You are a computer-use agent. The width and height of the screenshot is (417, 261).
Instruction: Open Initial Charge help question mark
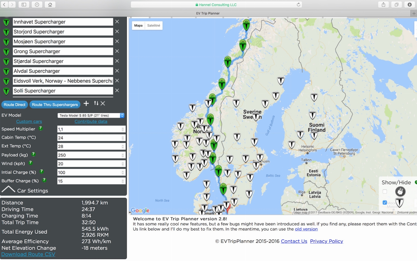pyautogui.click(x=41, y=171)
